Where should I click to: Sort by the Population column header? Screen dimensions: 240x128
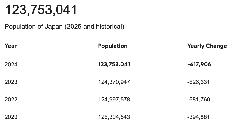pyautogui.click(x=113, y=46)
